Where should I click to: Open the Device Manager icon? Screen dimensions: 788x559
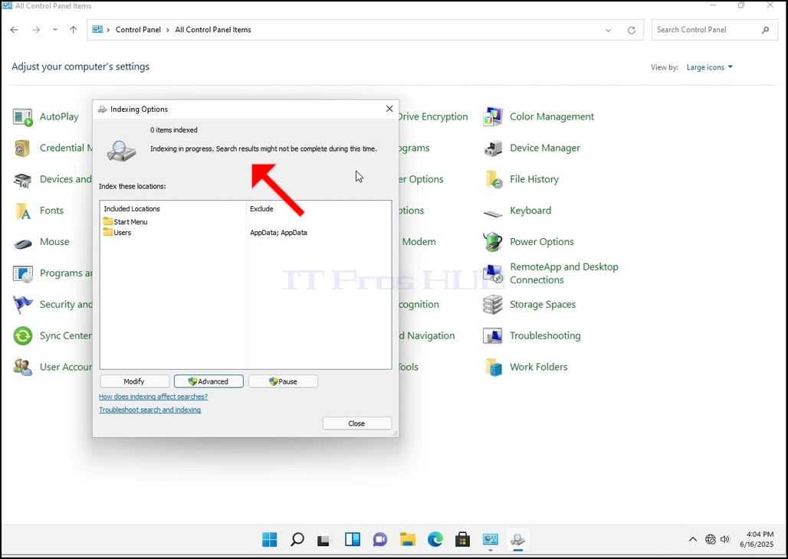point(493,148)
